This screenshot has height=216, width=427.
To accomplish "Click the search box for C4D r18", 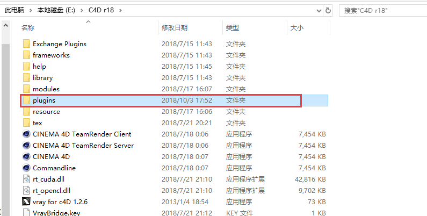I will [x=383, y=11].
